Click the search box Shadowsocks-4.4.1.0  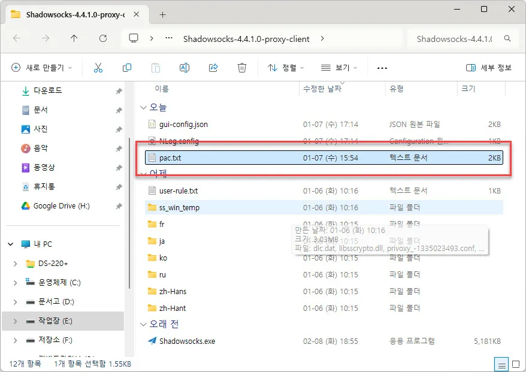coord(455,39)
